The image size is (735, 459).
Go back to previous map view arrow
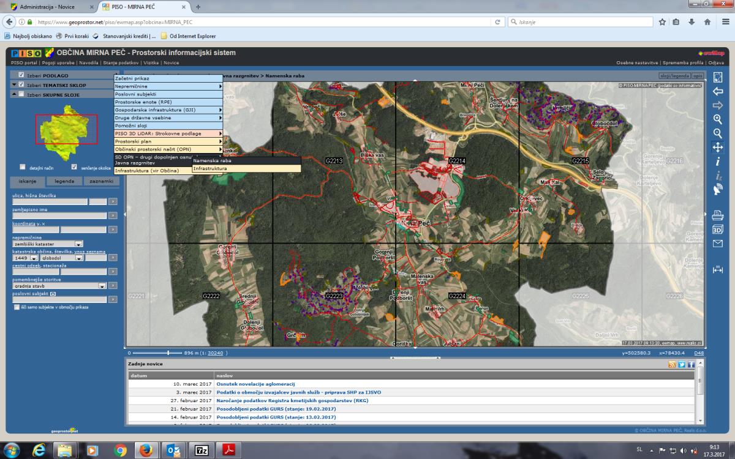(718, 91)
